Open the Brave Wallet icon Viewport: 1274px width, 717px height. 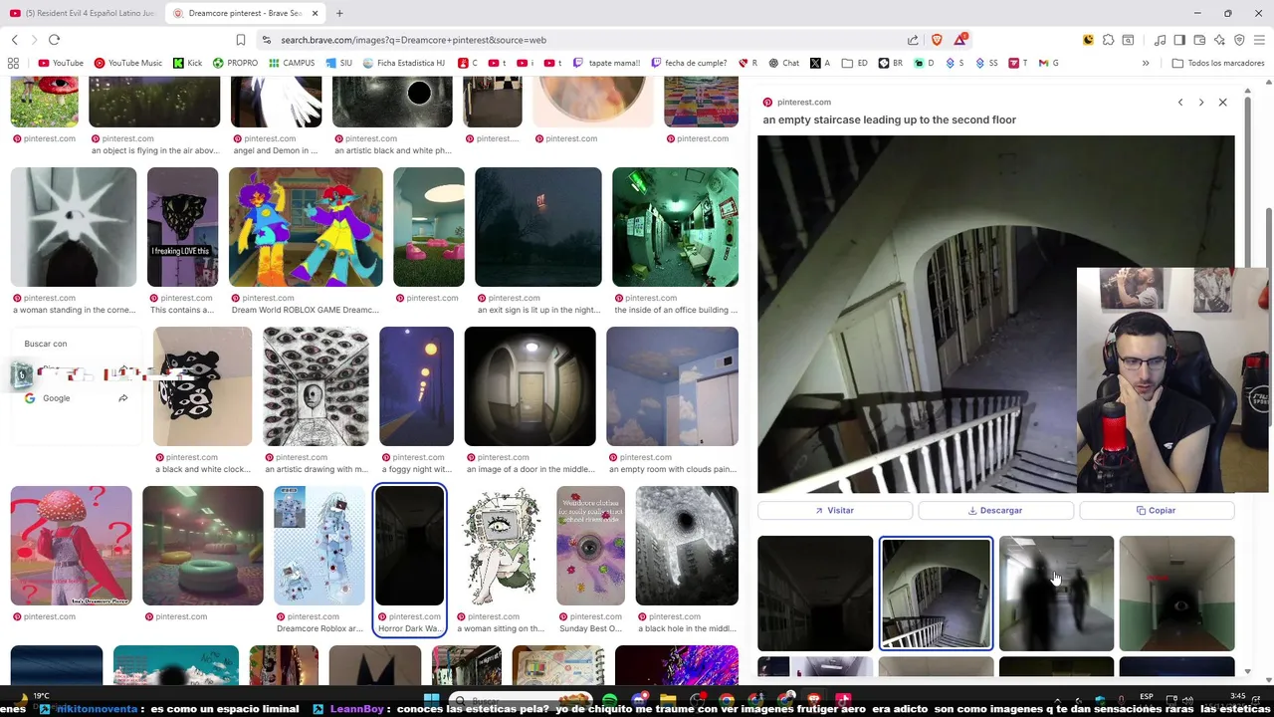(1199, 40)
